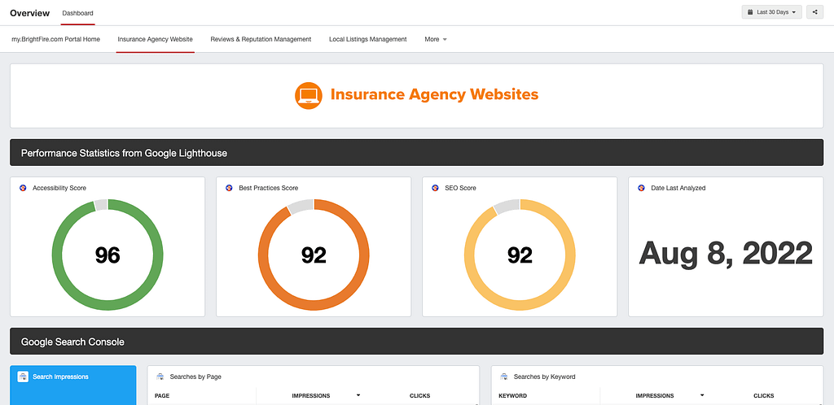Click the Accessibility Score widget title
This screenshot has width=834, height=405.
point(59,188)
